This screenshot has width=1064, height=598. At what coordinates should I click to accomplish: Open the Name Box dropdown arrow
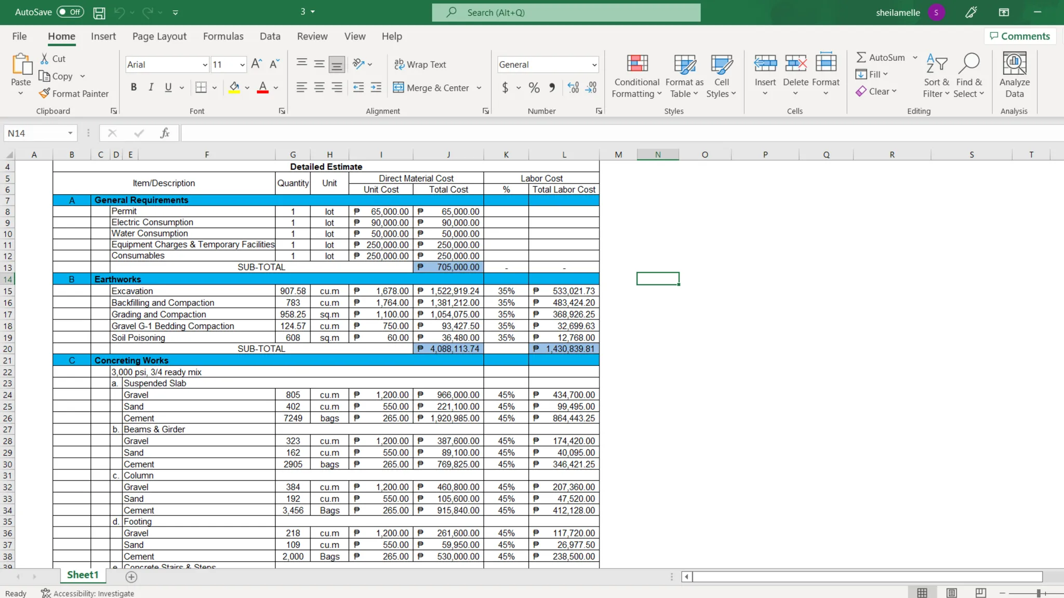pyautogui.click(x=70, y=133)
